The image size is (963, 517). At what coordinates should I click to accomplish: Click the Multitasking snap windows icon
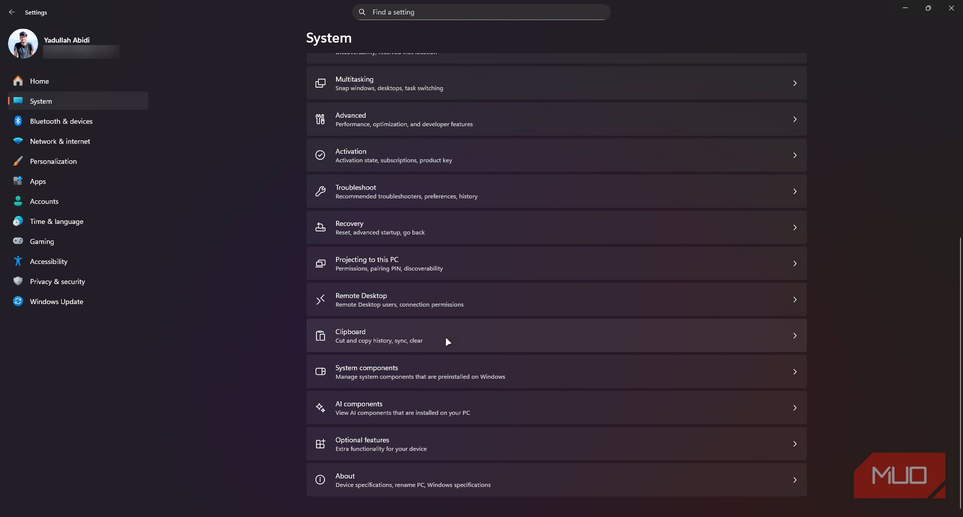click(320, 83)
